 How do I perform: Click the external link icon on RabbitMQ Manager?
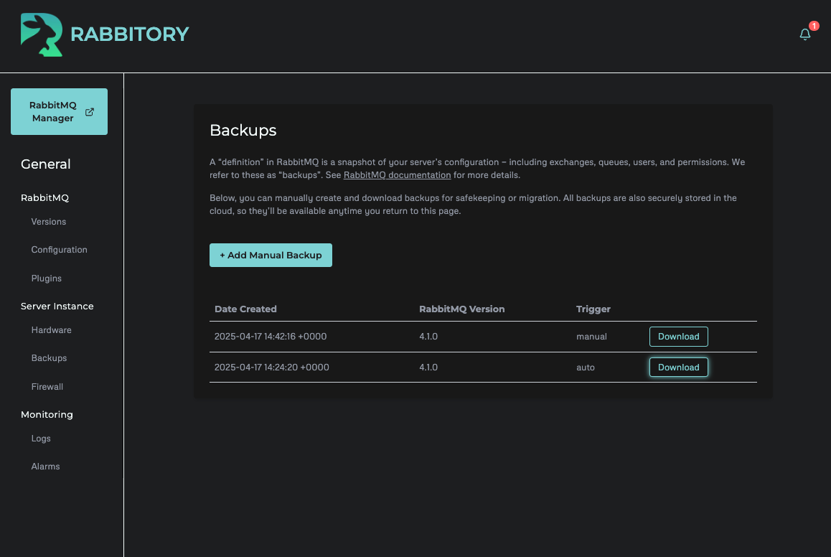tap(89, 111)
